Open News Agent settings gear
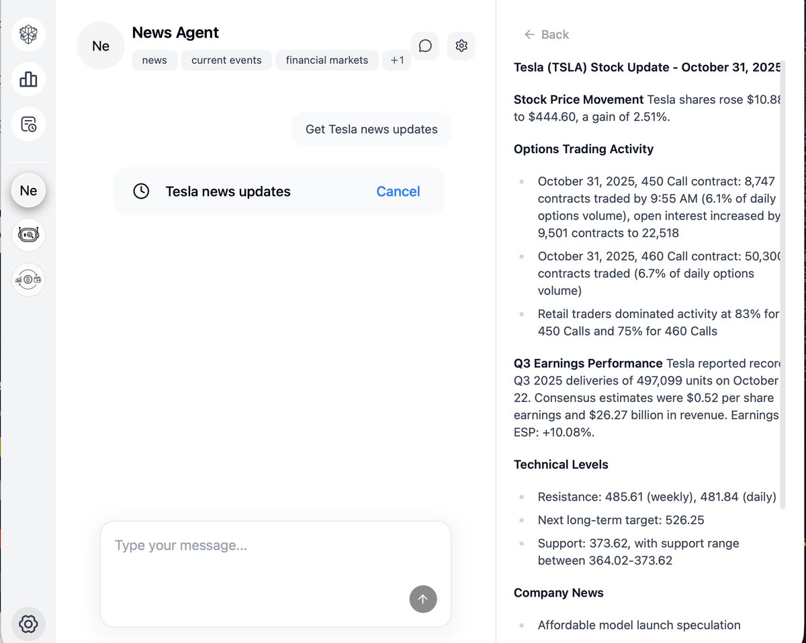 pos(461,46)
